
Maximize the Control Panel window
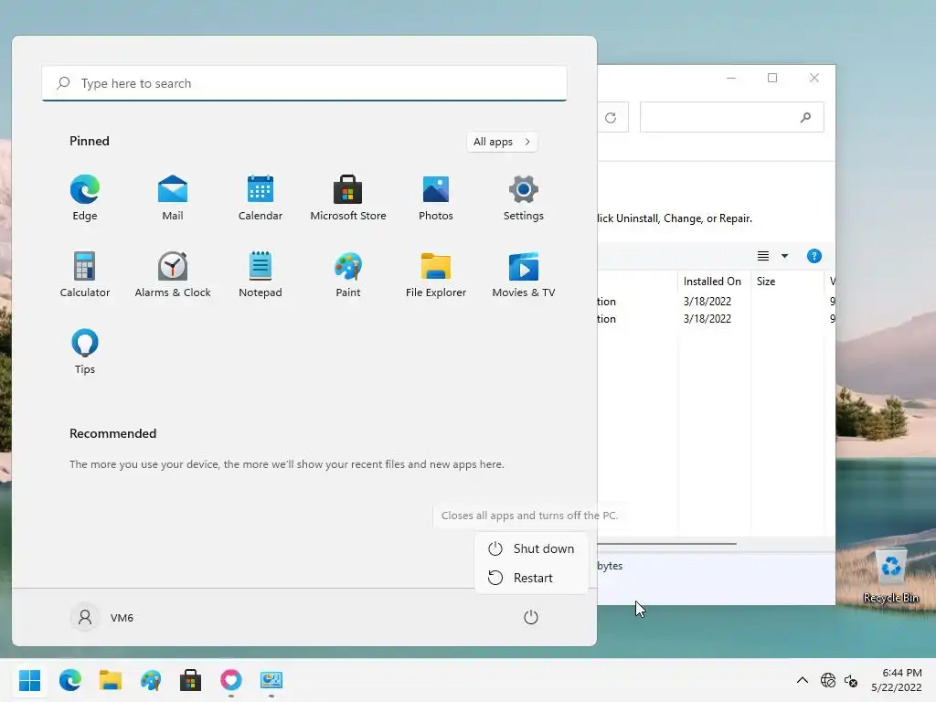[x=772, y=78]
